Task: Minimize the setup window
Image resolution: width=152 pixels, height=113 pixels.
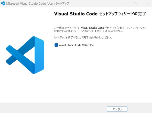Action: [124, 4]
